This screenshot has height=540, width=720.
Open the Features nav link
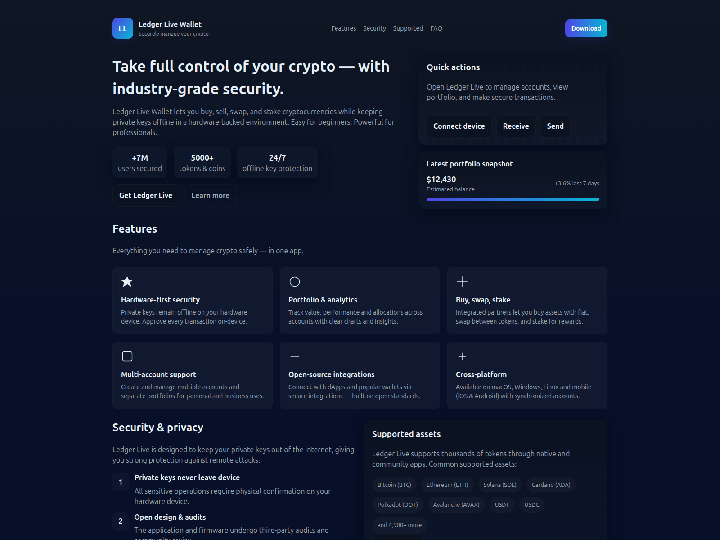(343, 28)
